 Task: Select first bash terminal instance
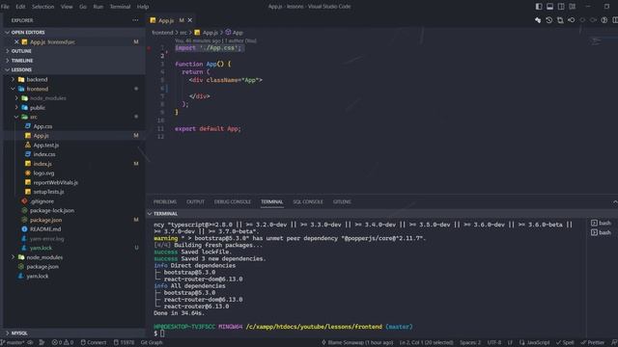(601, 223)
